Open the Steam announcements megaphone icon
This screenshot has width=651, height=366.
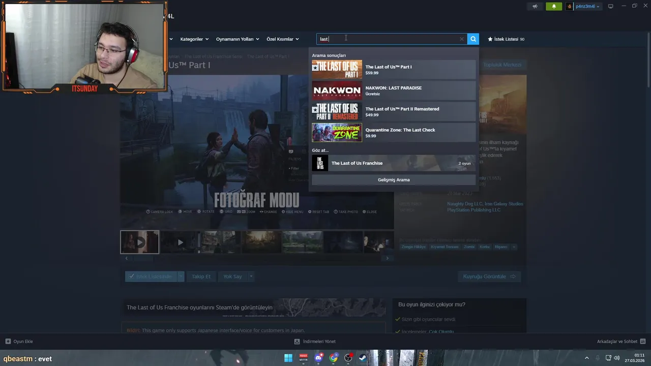click(535, 7)
